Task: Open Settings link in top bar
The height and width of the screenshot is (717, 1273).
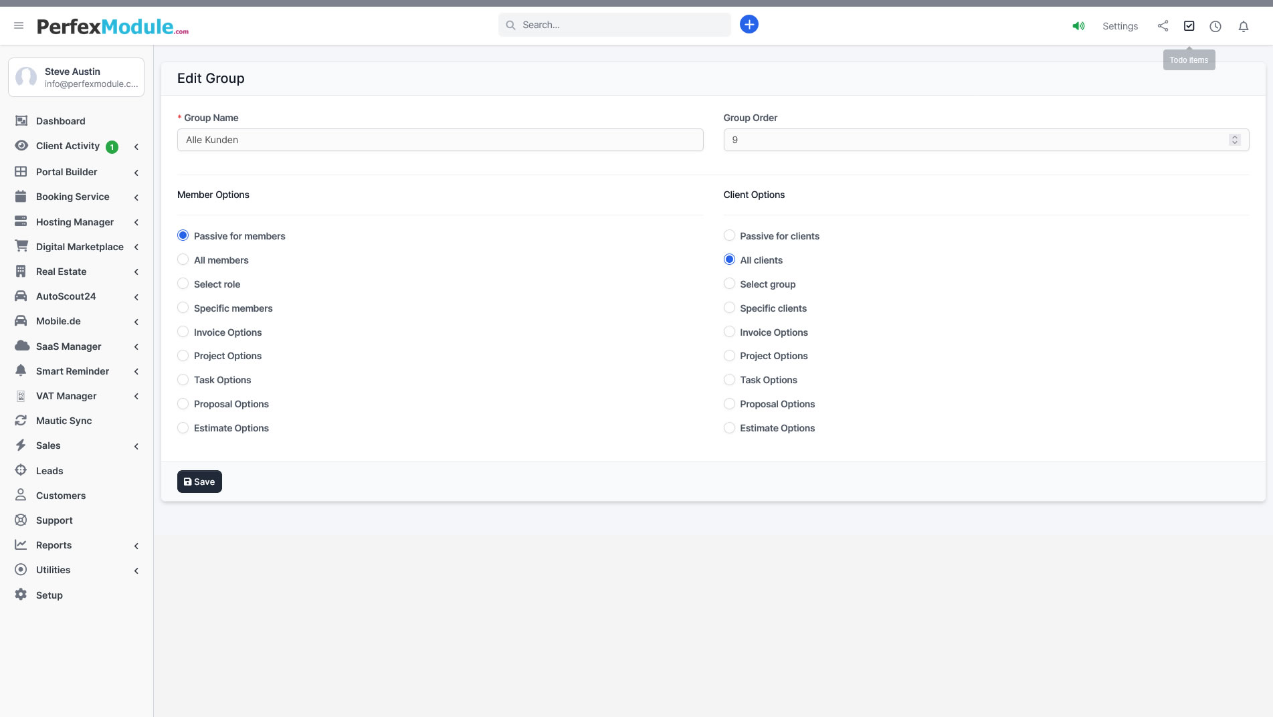Action: pos(1120,26)
